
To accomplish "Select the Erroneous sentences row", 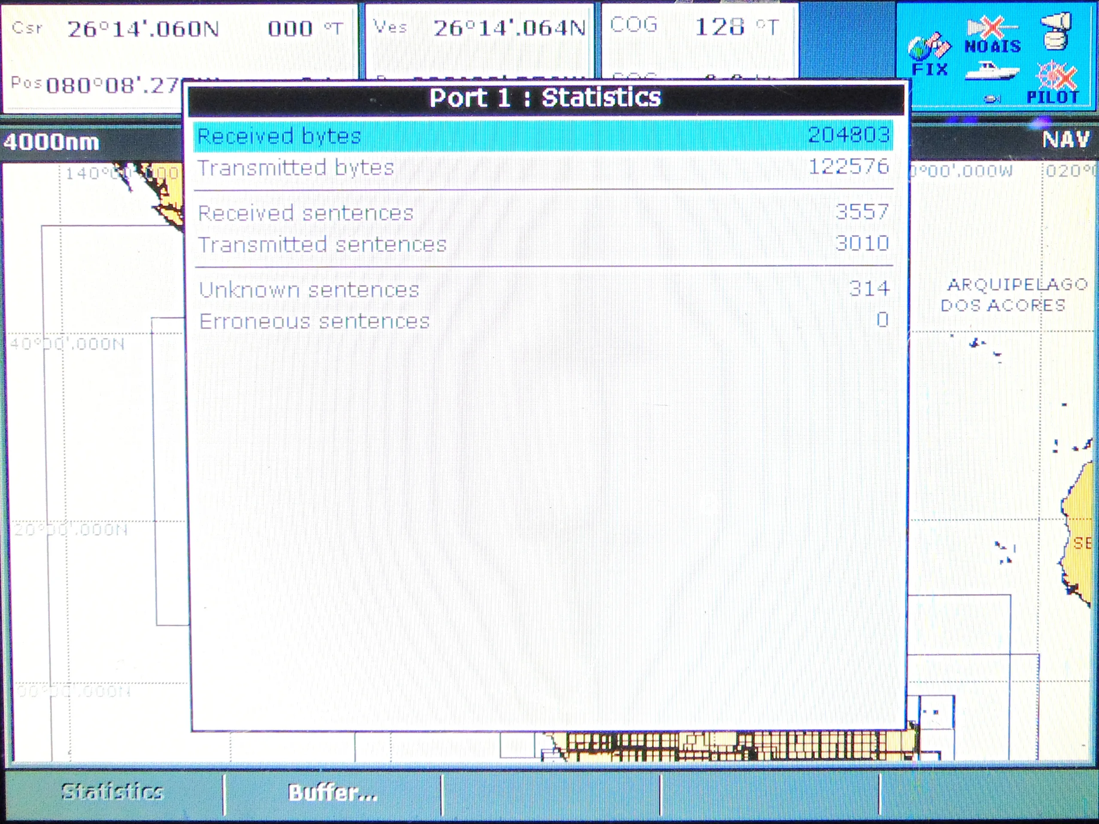I will tap(543, 321).
